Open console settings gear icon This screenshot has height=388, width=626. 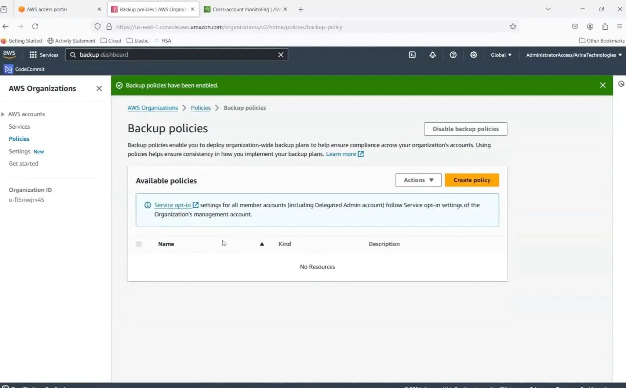tap(474, 55)
